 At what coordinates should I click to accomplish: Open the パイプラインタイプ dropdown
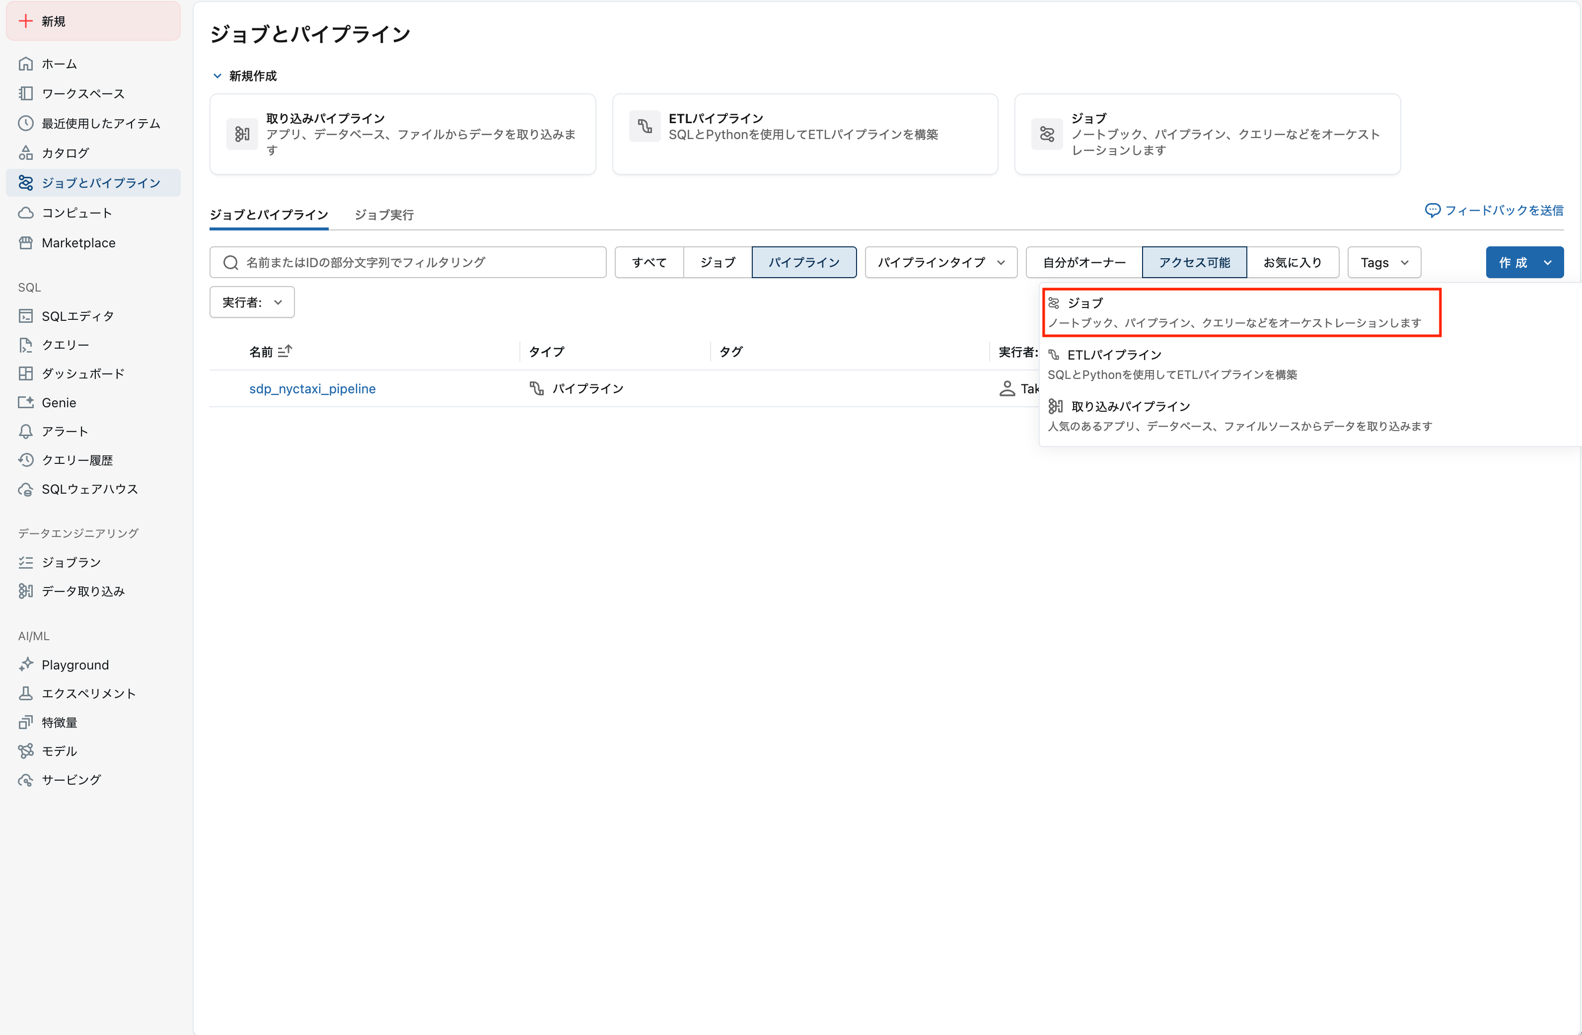pyautogui.click(x=940, y=262)
